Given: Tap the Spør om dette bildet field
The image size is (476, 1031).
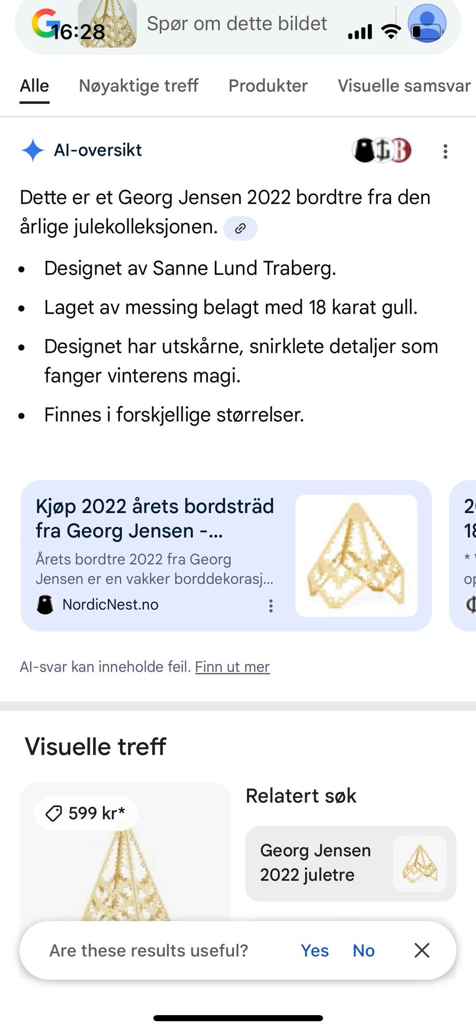Looking at the screenshot, I should pyautogui.click(x=237, y=24).
